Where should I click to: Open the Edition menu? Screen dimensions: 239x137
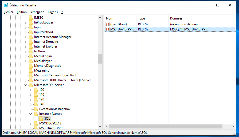pos(22,12)
